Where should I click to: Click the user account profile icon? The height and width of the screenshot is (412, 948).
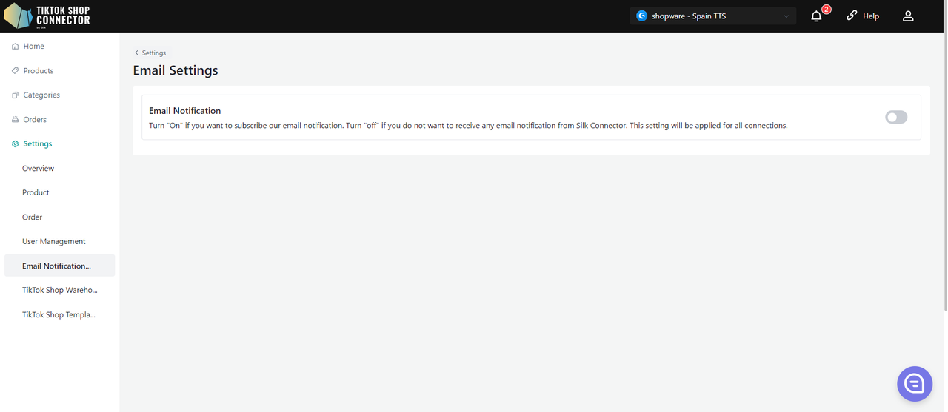point(908,16)
